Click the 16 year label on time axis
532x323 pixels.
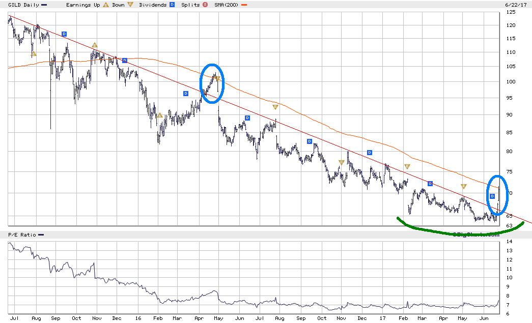pyautogui.click(x=138, y=318)
